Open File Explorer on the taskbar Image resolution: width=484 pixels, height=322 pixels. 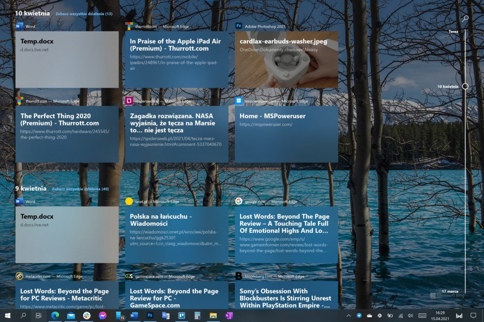point(213,316)
